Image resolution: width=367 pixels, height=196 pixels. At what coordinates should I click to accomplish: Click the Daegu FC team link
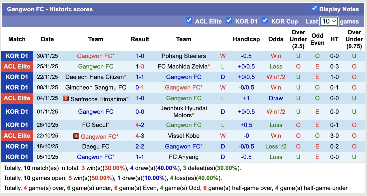click(x=96, y=146)
